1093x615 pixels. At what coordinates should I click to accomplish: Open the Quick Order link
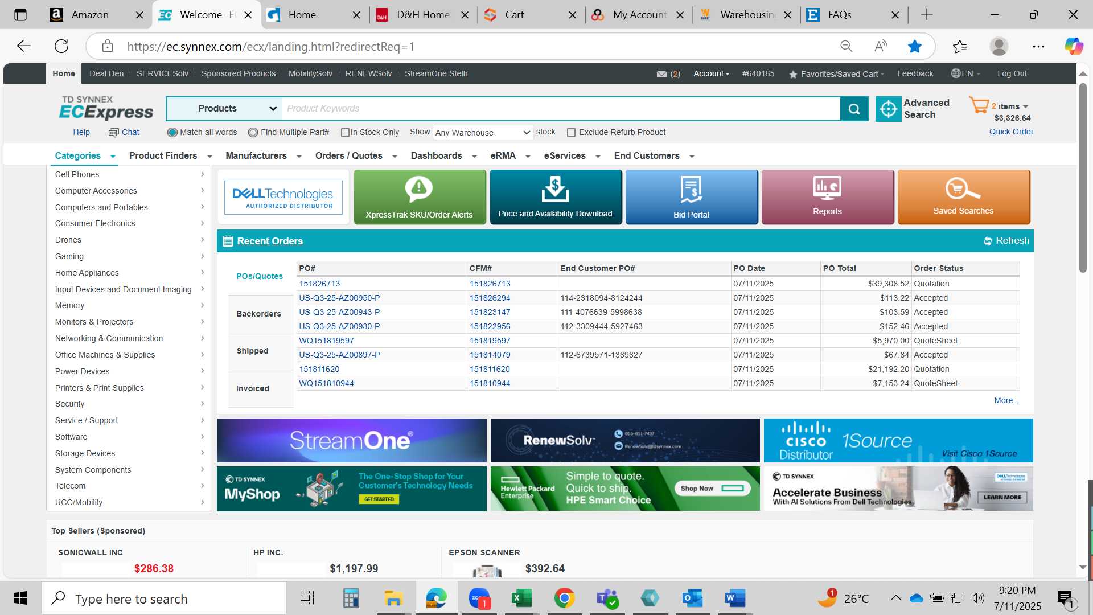pos(1011,132)
